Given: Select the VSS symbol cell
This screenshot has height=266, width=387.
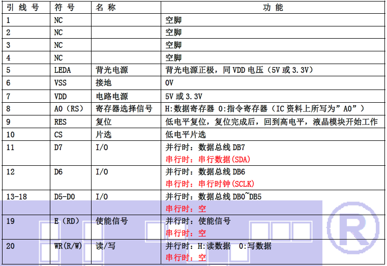Looking at the screenshot, I should pos(60,82).
